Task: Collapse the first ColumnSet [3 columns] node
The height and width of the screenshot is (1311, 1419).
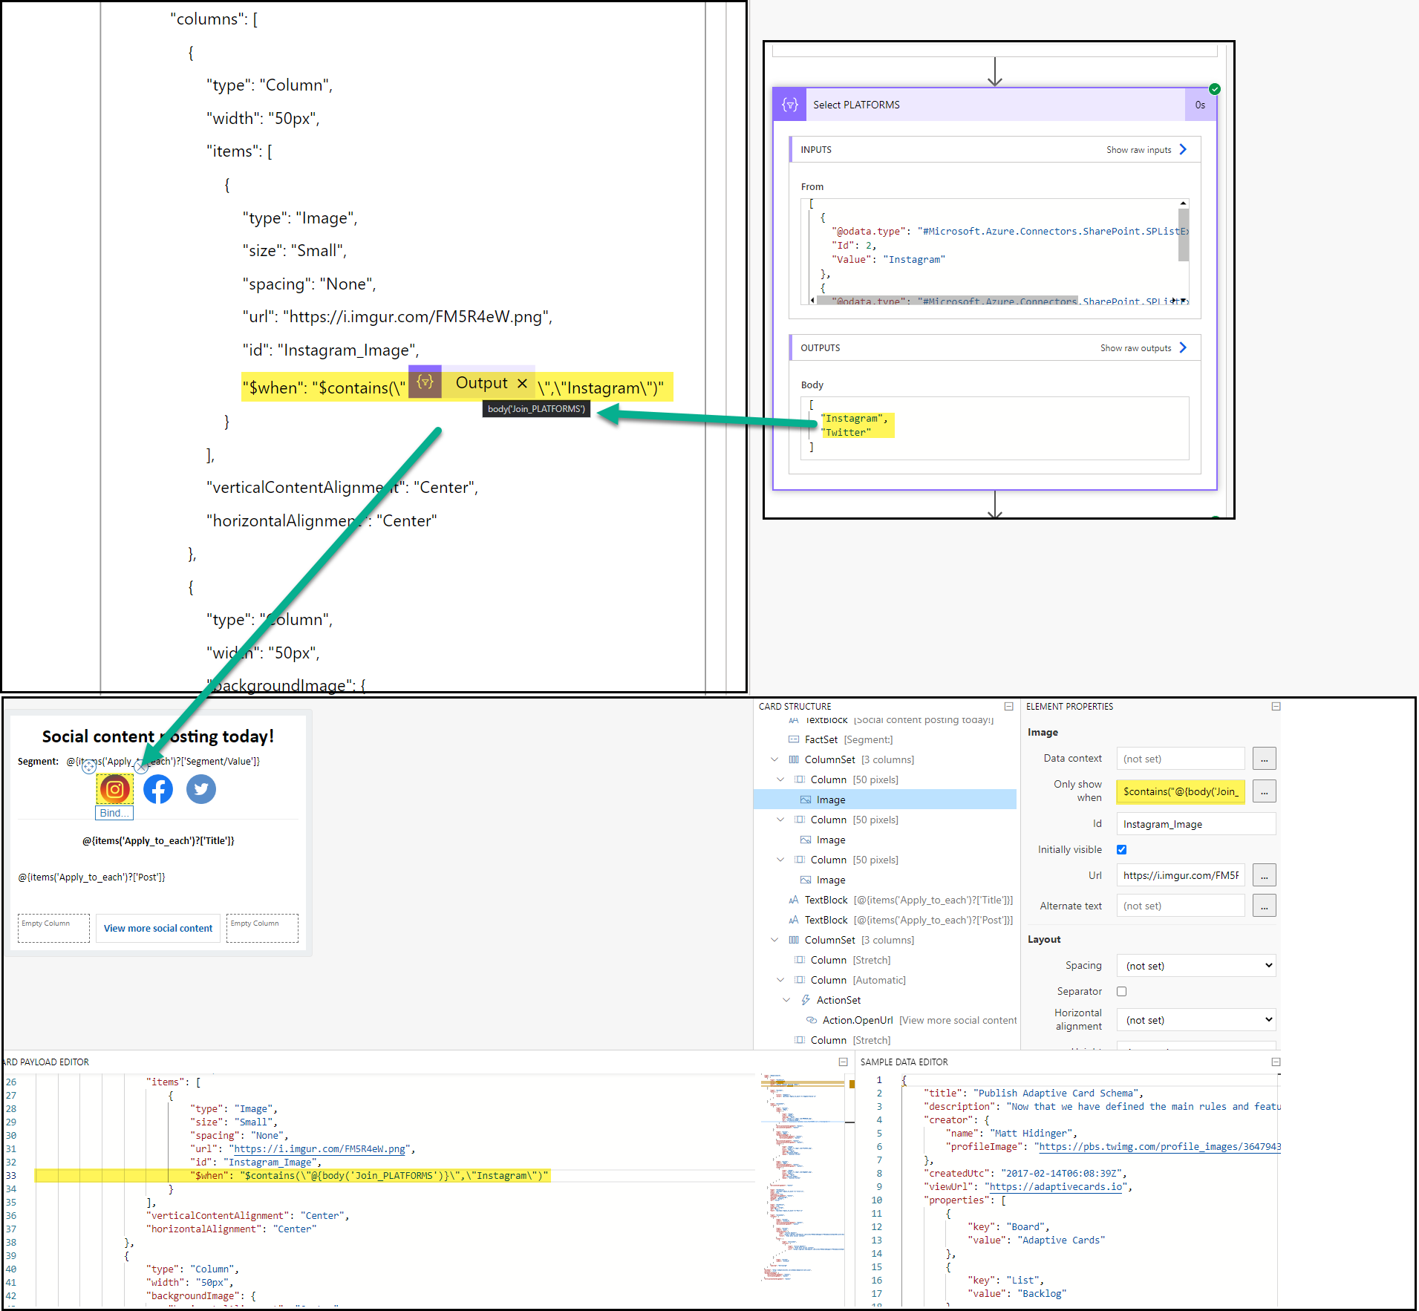Action: 774,759
